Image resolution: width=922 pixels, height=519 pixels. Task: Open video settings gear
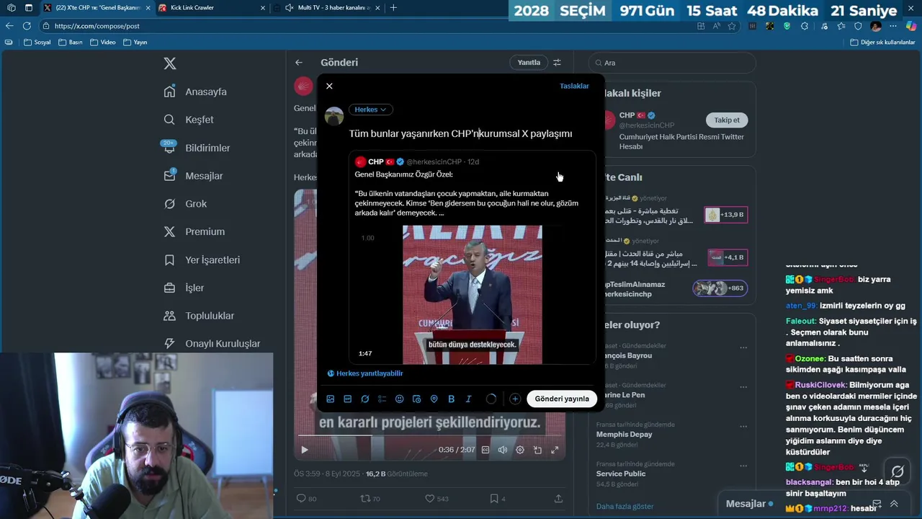point(520,450)
